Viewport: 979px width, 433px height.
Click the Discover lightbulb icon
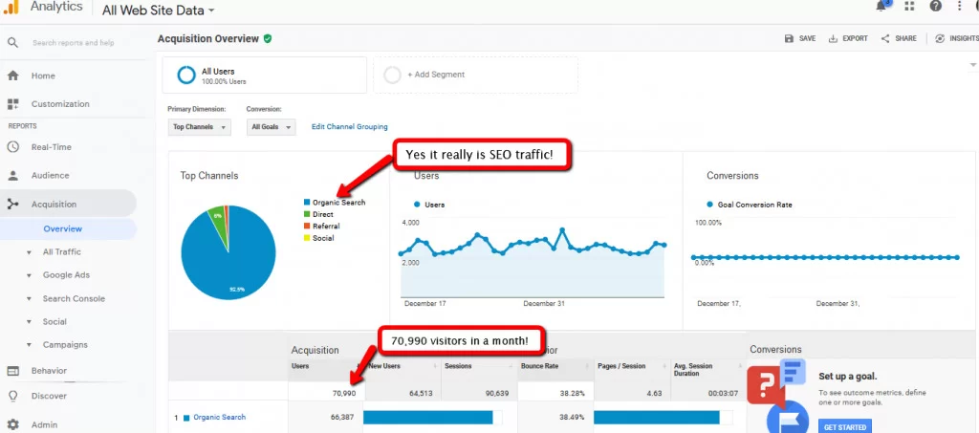coord(13,396)
